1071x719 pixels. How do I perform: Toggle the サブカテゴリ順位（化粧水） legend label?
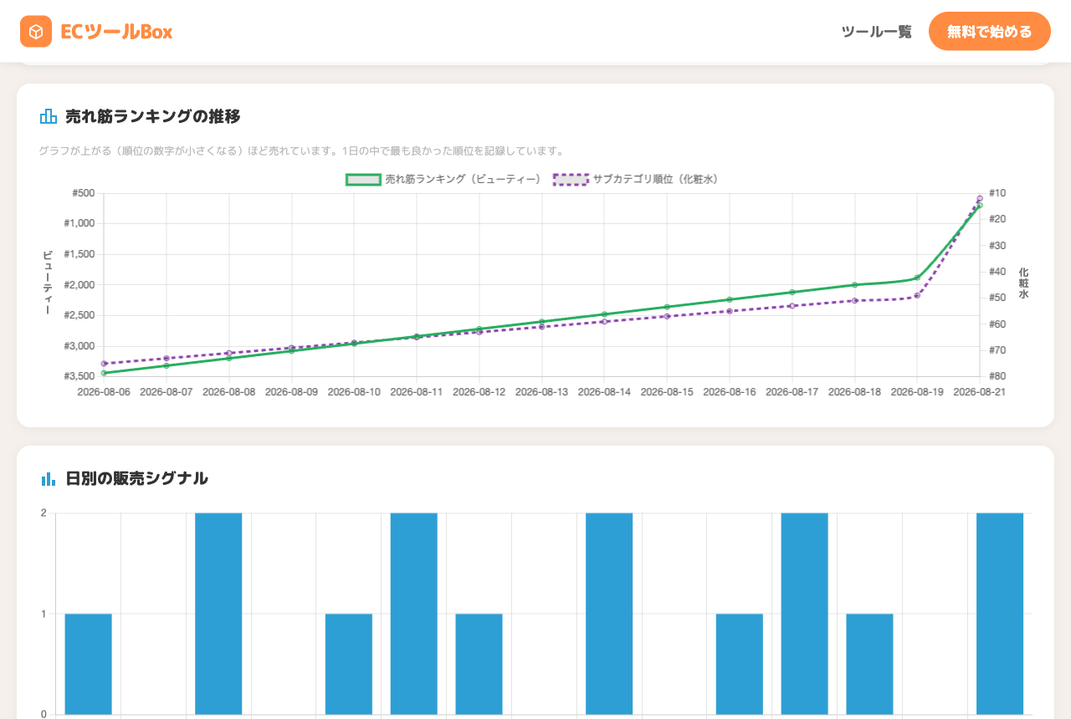coord(655,179)
